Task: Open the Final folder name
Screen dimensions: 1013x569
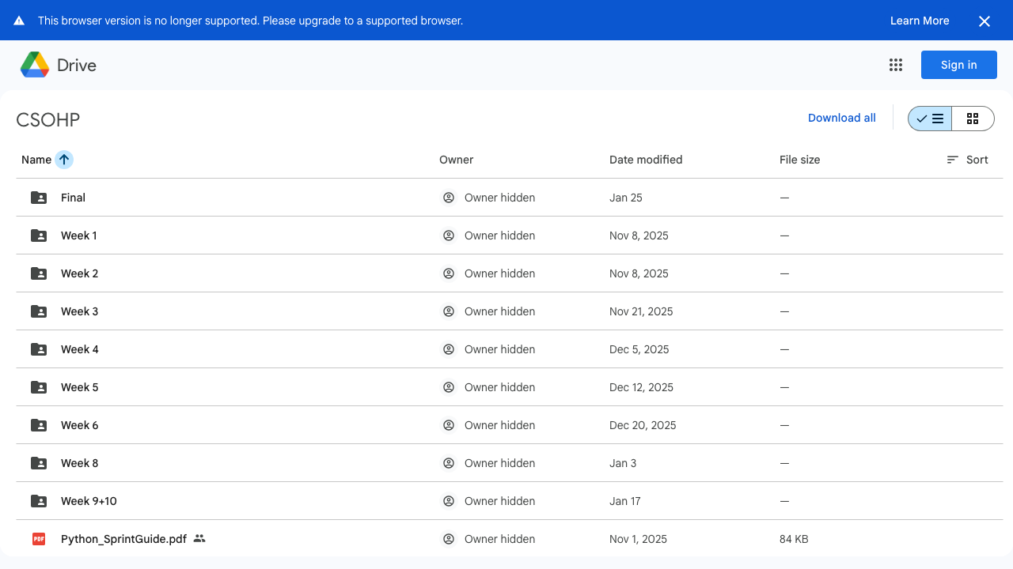Action: coord(73,198)
